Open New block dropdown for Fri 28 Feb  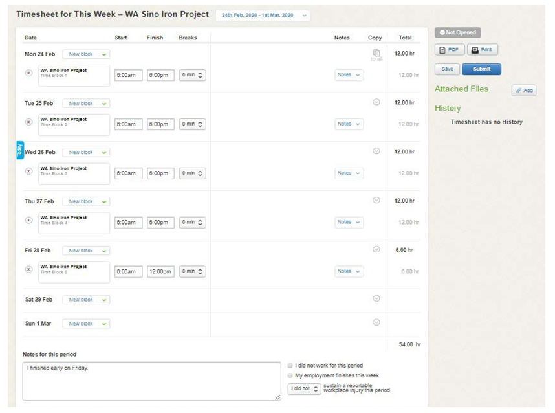coord(87,251)
